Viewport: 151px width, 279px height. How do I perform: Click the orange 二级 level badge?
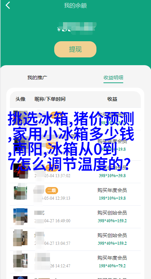pyautogui.click(x=52, y=191)
